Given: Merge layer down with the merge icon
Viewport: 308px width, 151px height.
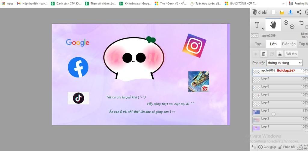Looking at the screenshot, I should coord(280,54).
